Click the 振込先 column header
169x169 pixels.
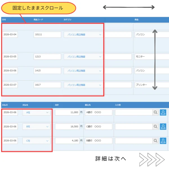pyautogui.click(x=88, y=105)
